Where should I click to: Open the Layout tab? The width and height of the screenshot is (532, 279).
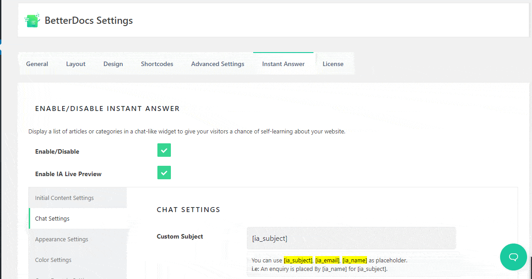pos(76,64)
